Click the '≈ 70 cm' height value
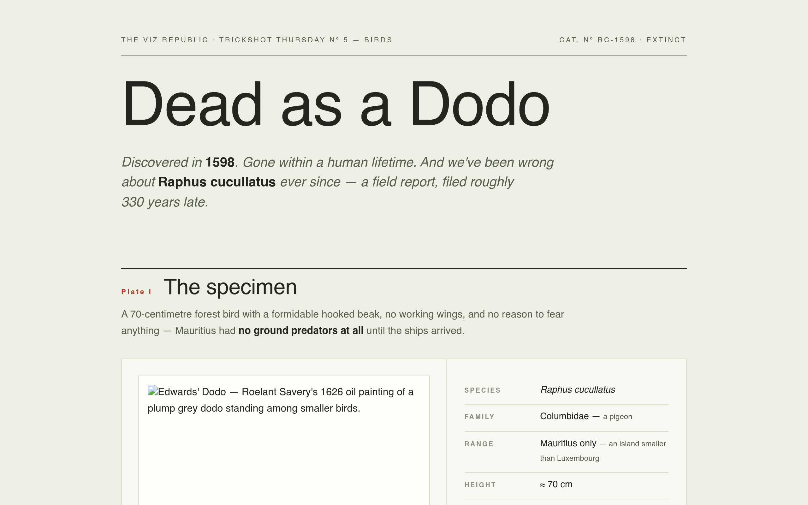 tap(556, 484)
